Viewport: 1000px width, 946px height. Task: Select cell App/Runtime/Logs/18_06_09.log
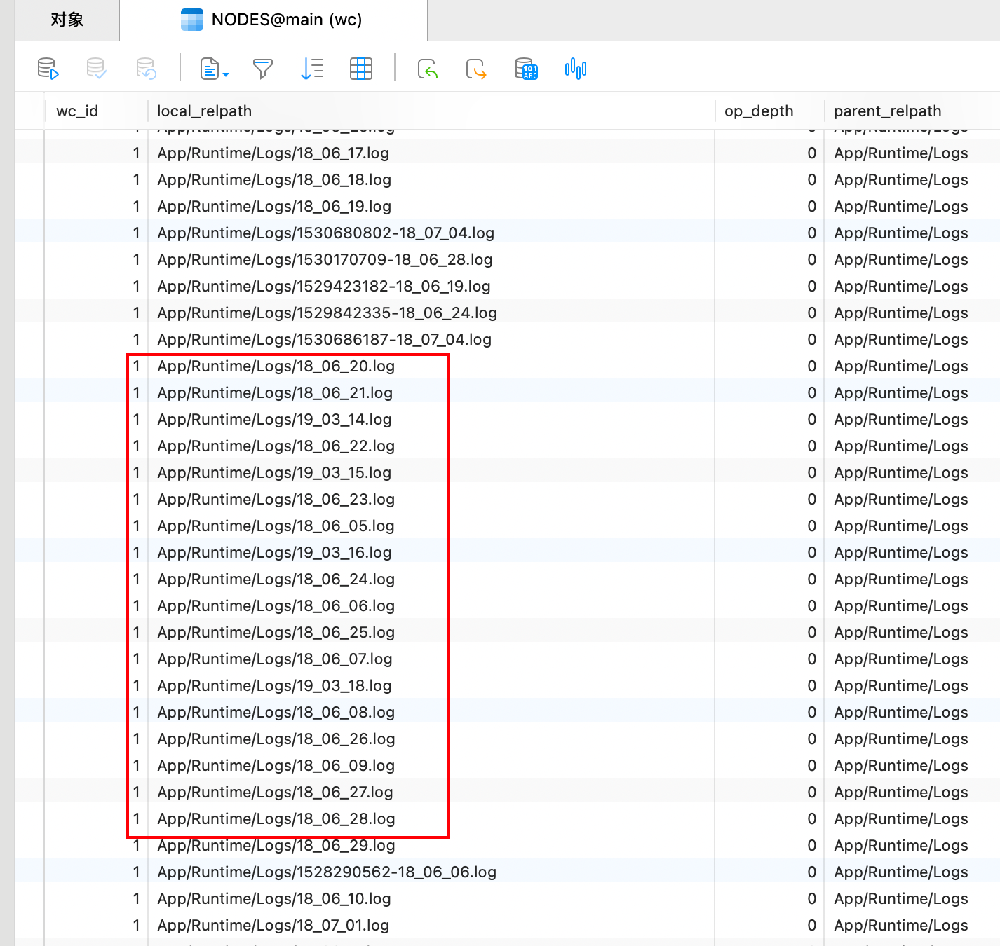(x=431, y=765)
